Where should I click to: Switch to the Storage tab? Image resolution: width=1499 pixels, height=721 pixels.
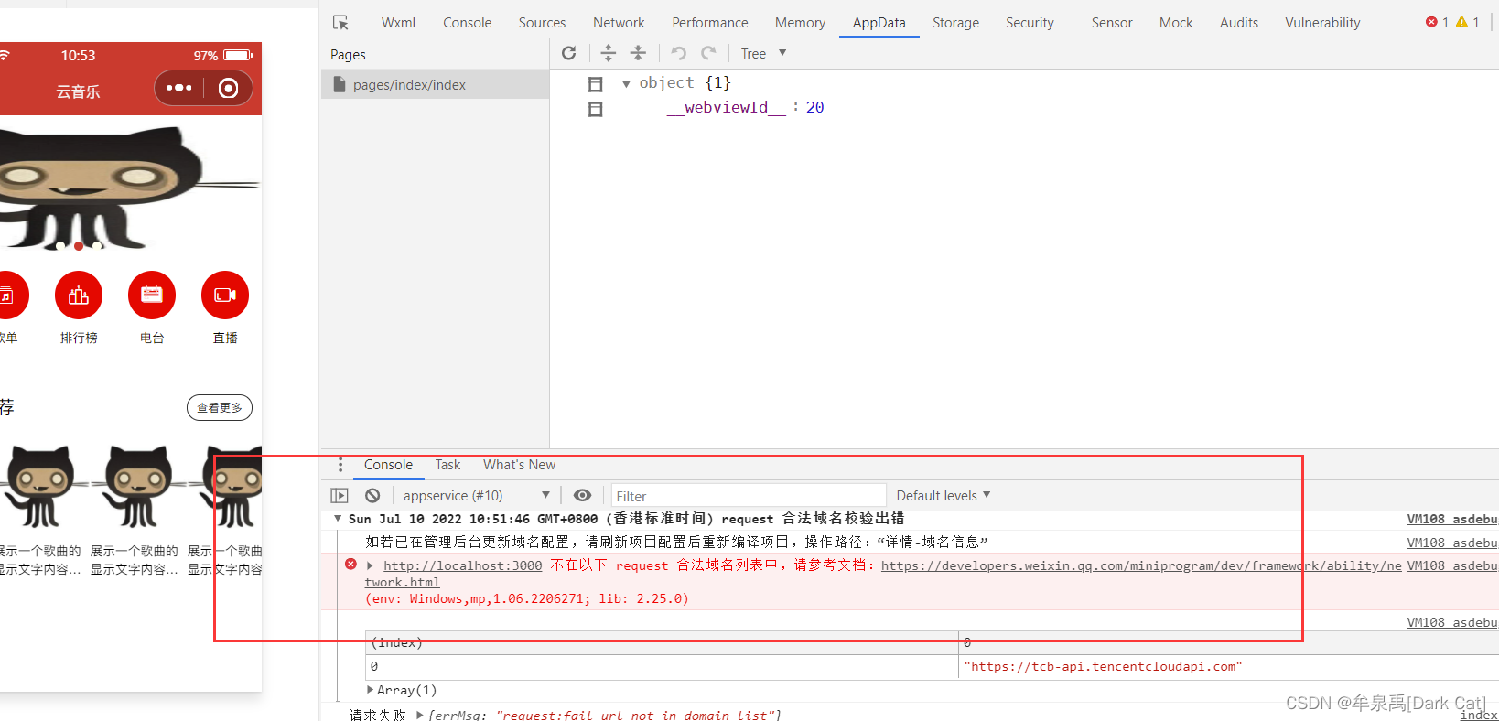coord(955,23)
